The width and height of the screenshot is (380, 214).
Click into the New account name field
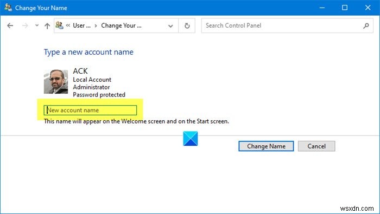90,111
